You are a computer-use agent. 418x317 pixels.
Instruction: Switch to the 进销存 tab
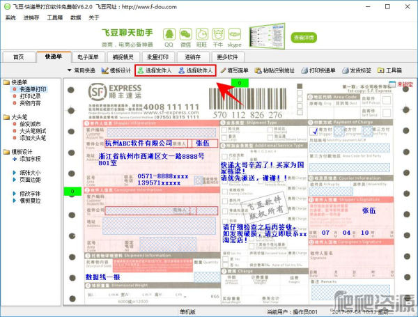192,57
